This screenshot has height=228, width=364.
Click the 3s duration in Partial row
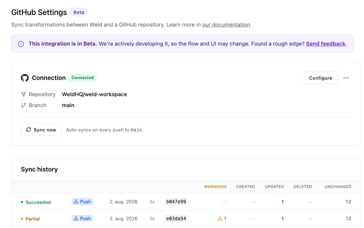(x=152, y=219)
